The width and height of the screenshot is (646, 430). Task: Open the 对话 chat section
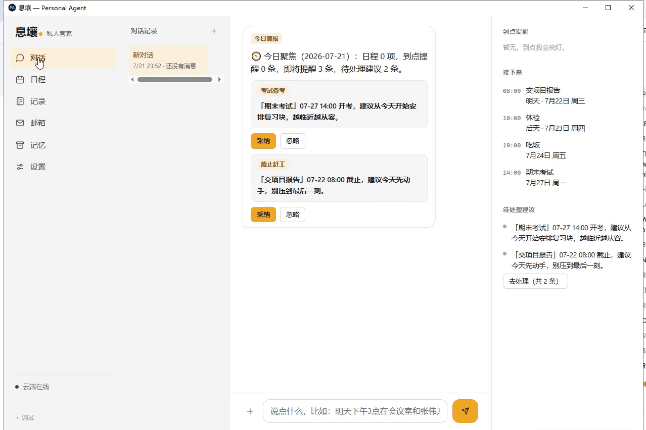[x=63, y=58]
